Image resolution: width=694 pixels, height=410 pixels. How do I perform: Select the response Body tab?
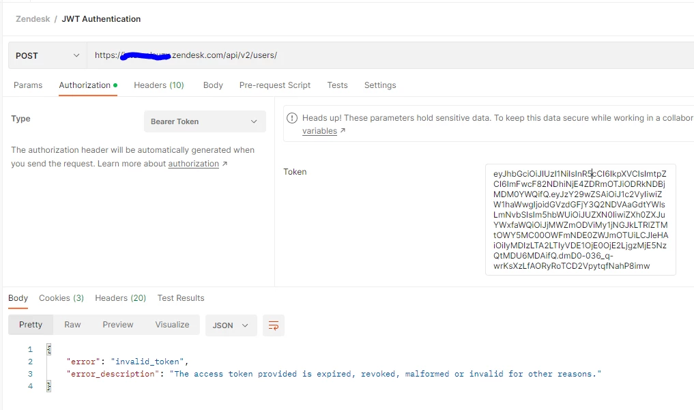click(x=18, y=298)
